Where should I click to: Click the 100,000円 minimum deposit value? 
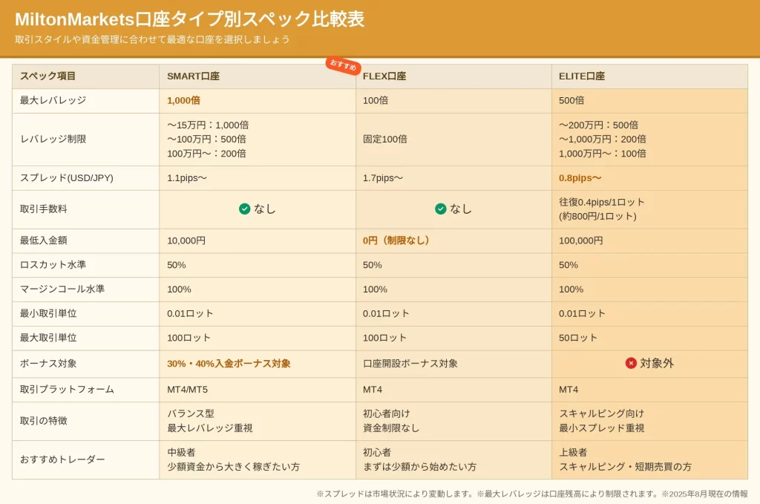(580, 240)
